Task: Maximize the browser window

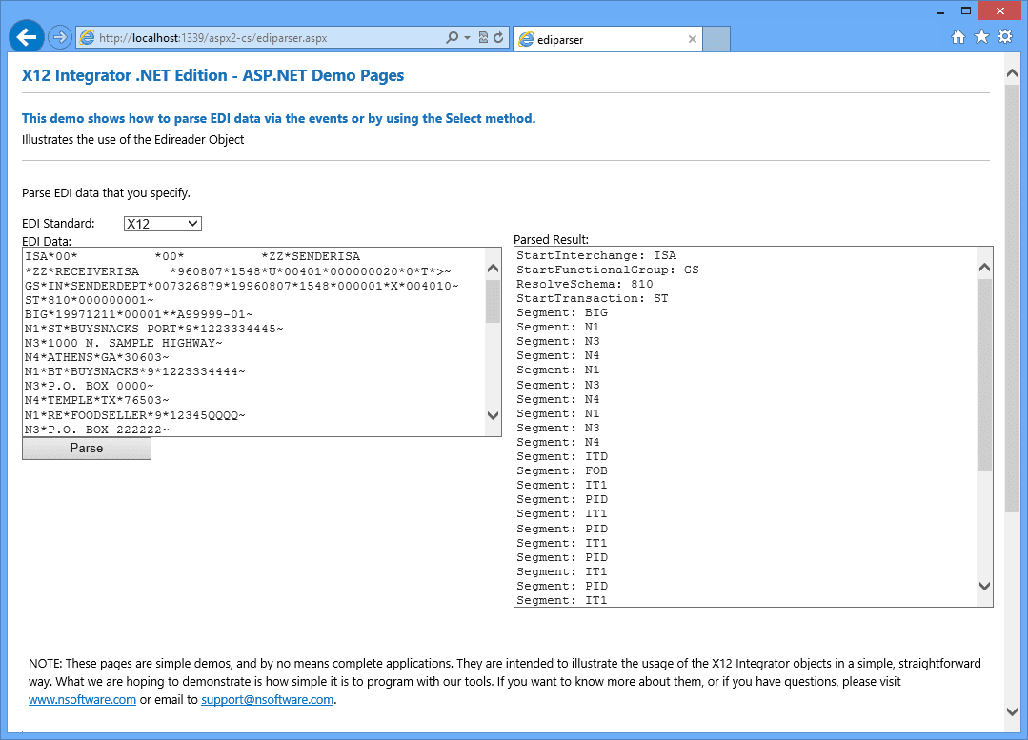Action: tap(966, 11)
